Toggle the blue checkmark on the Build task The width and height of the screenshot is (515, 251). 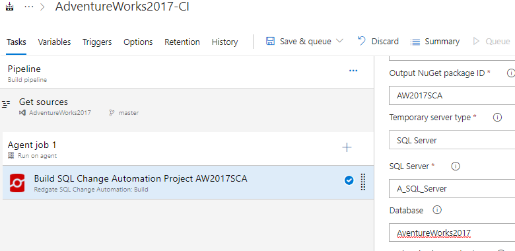coord(349,180)
